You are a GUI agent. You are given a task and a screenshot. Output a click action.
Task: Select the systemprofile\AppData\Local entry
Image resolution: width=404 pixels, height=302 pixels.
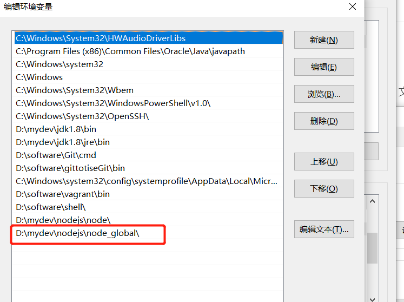tap(148, 181)
